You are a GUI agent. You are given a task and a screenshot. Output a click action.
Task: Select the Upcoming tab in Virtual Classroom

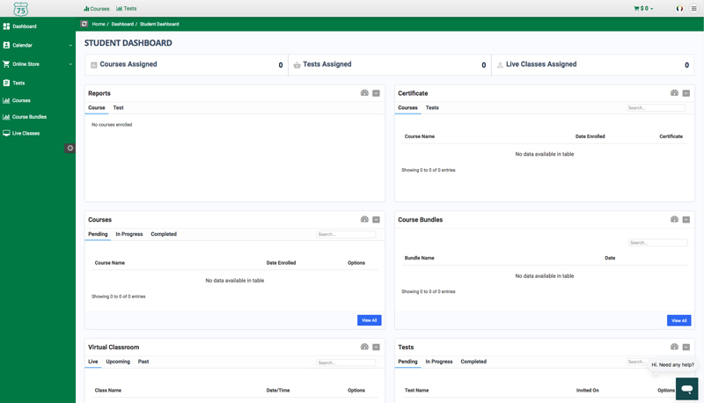[x=118, y=362]
